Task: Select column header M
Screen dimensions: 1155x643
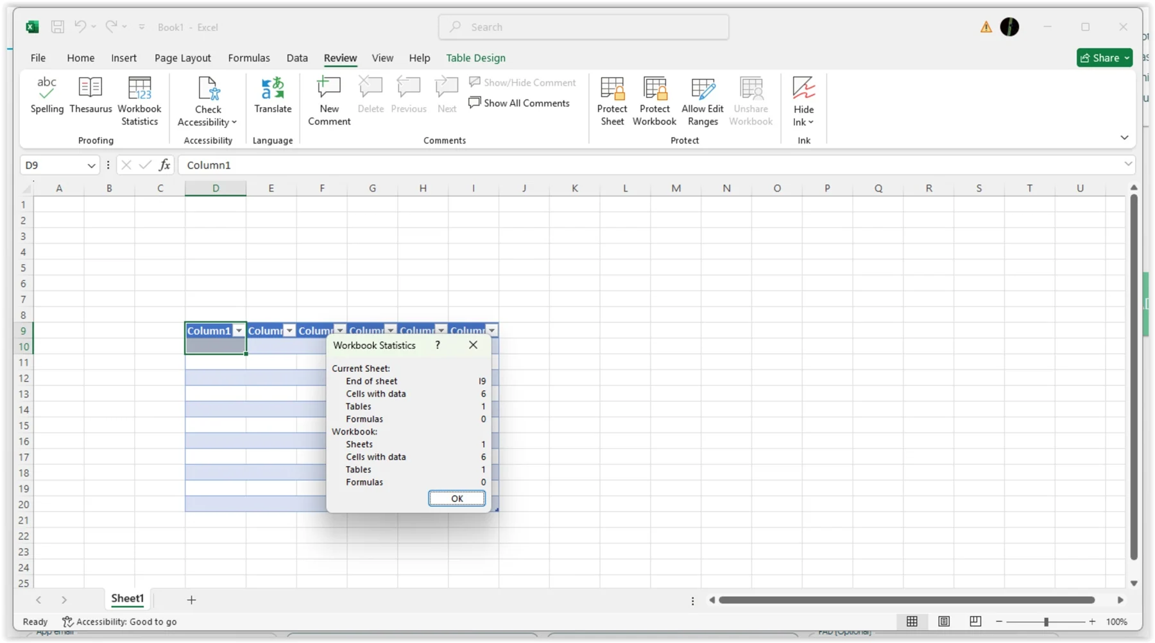Action: pyautogui.click(x=676, y=188)
